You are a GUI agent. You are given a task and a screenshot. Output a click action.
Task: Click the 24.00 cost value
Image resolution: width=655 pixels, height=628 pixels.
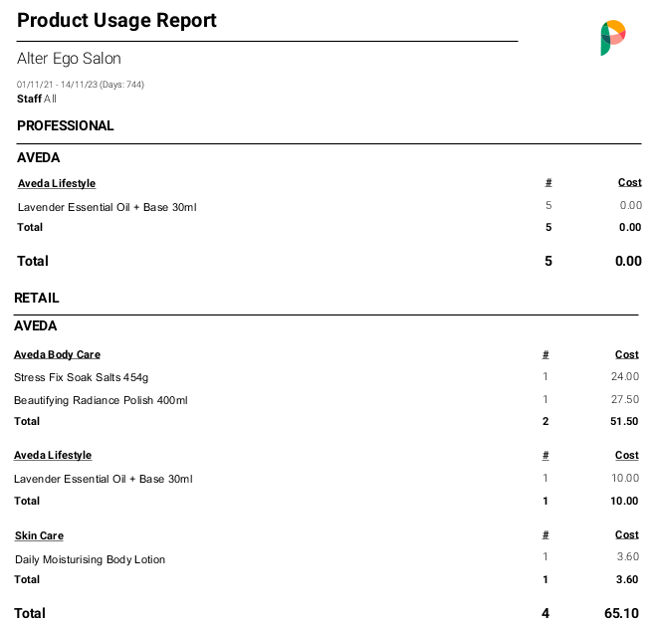626,377
